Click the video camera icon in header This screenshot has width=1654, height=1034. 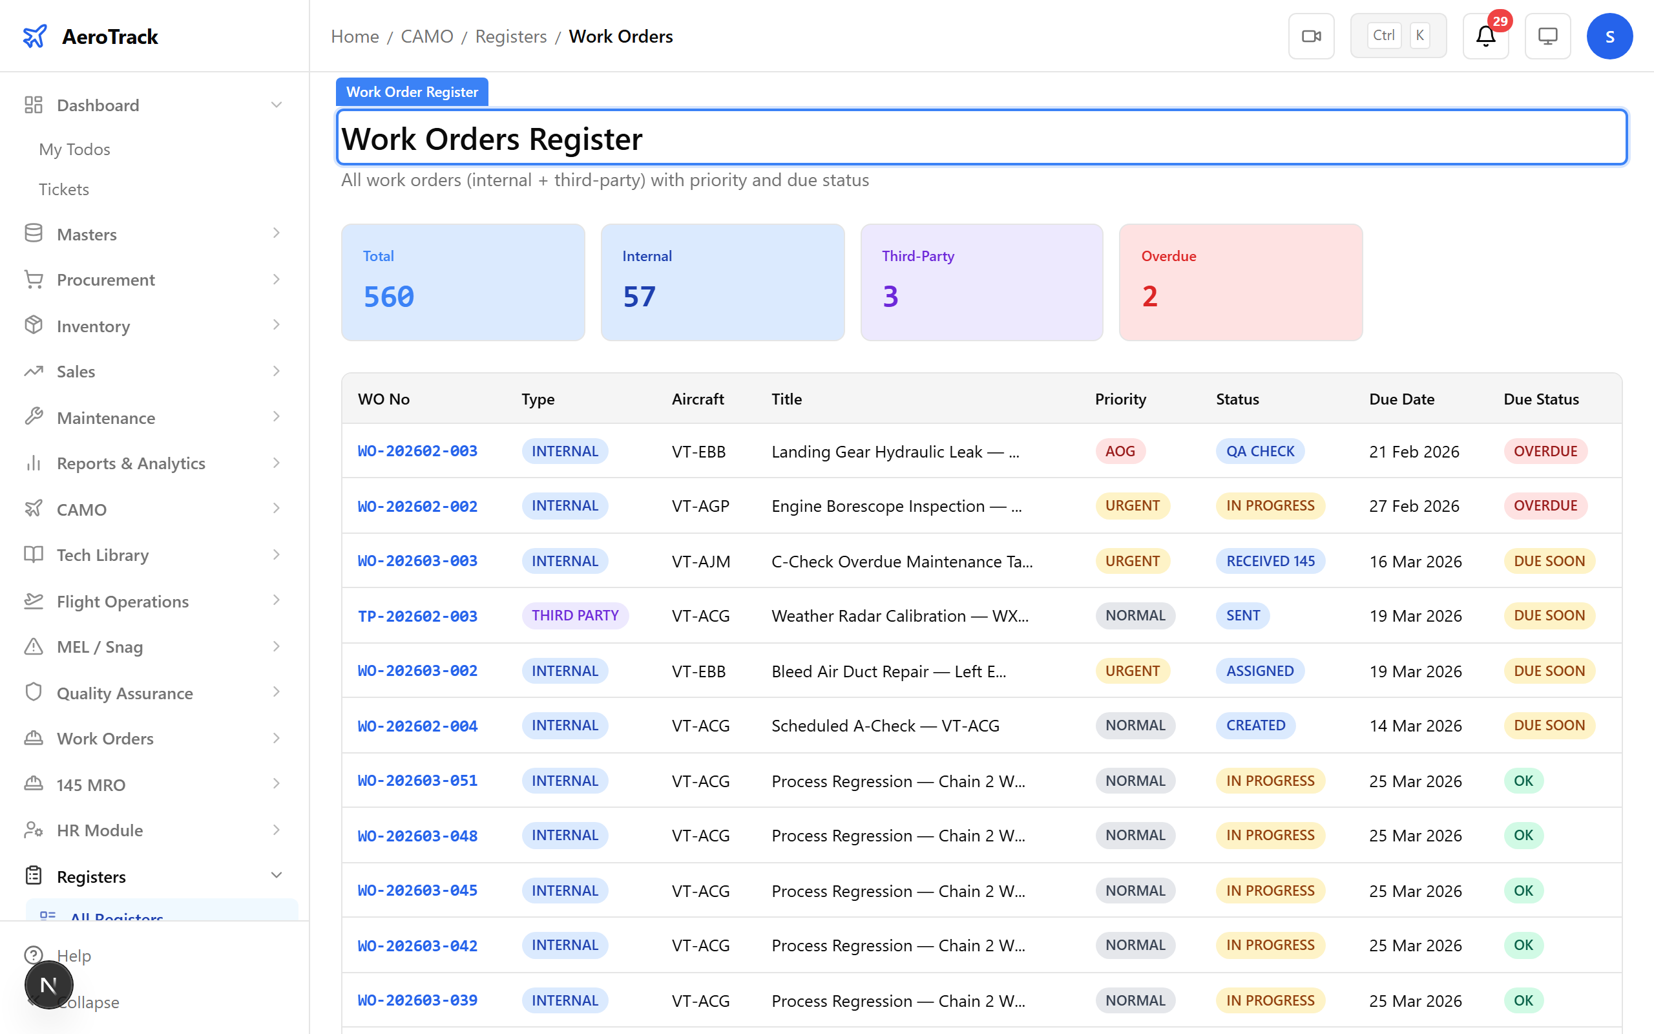[x=1311, y=36]
